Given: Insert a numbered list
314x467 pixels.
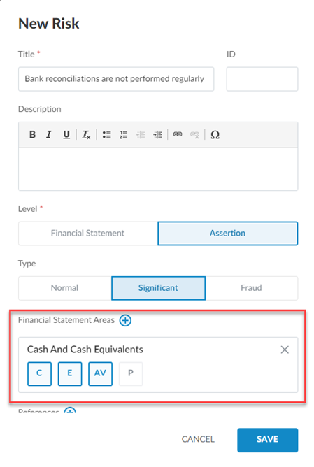Looking at the screenshot, I should (123, 135).
